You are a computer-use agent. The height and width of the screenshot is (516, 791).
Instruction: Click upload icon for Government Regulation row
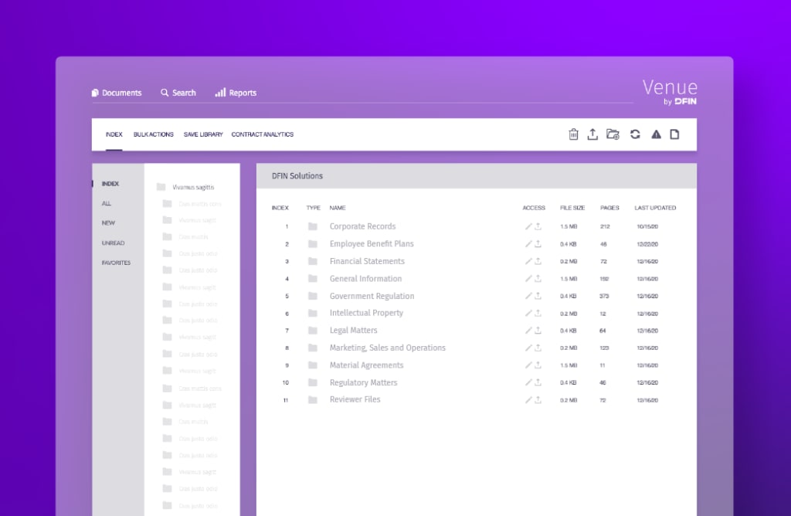pyautogui.click(x=538, y=296)
